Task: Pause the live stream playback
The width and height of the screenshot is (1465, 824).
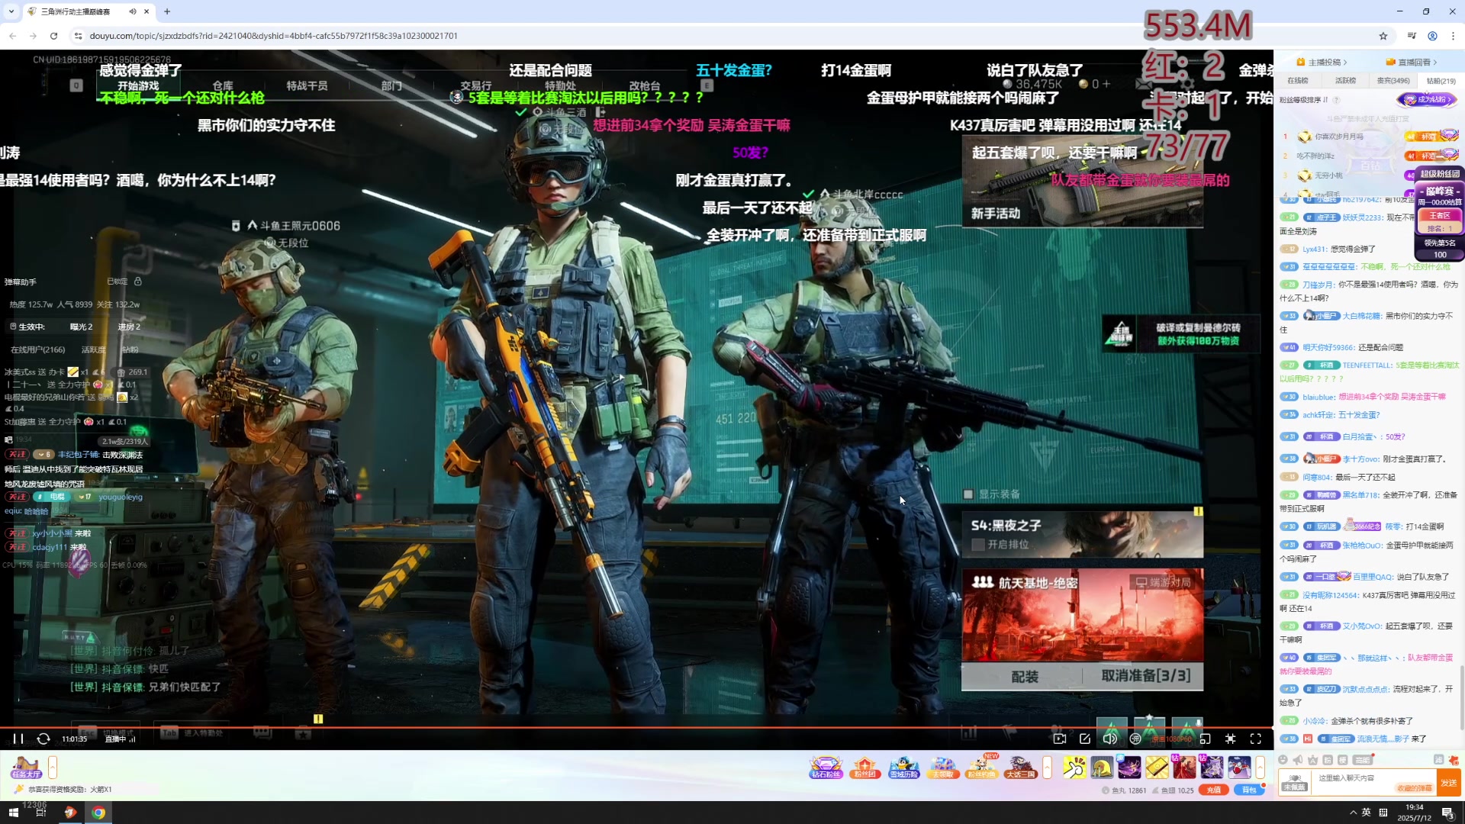Action: click(x=18, y=739)
